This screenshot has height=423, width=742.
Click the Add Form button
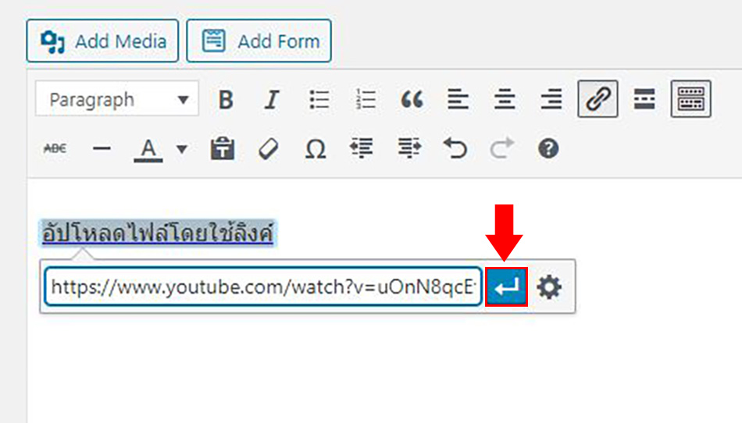pos(259,41)
